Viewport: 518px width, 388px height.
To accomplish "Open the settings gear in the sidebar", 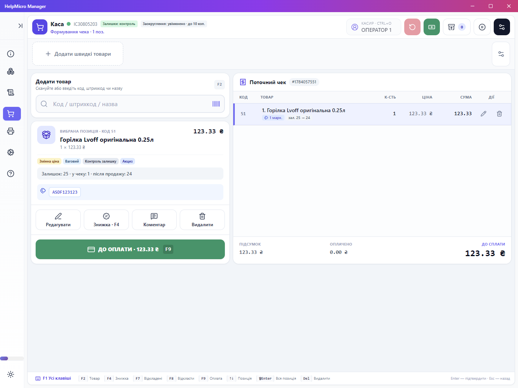I will point(11,152).
